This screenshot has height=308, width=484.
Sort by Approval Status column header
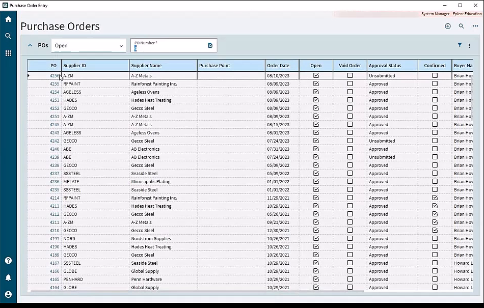pyautogui.click(x=392, y=65)
